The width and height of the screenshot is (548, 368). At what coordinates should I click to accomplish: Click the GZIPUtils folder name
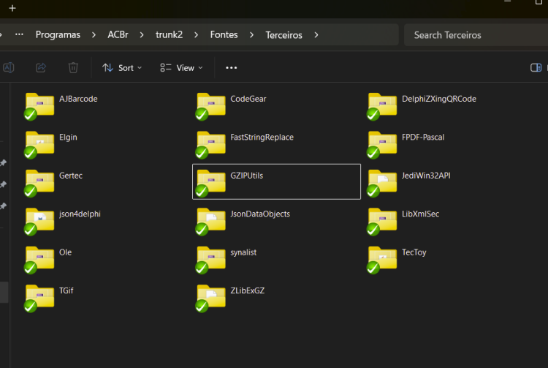247,176
